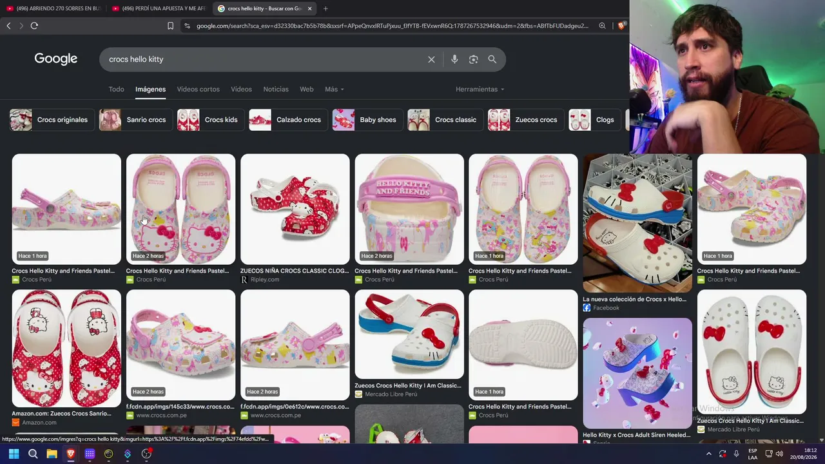Screen dimensions: 825x464
Task: Filter by Calzado crocs chip
Action: (x=289, y=120)
